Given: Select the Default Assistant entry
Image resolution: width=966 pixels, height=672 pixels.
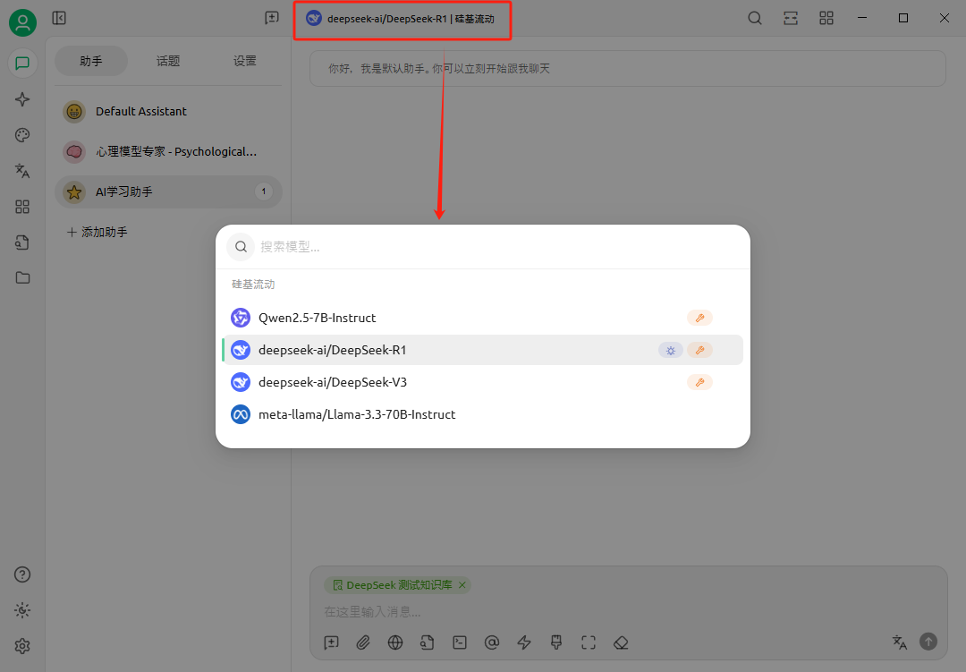Looking at the screenshot, I should [168, 112].
